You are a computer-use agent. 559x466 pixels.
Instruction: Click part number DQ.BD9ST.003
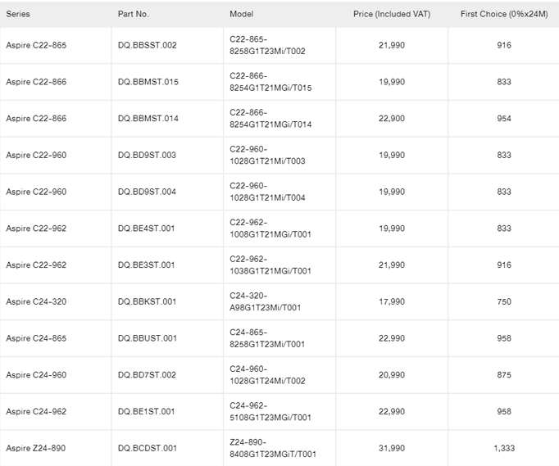click(147, 155)
